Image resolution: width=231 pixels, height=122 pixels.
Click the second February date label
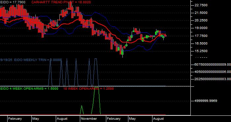(114, 119)
